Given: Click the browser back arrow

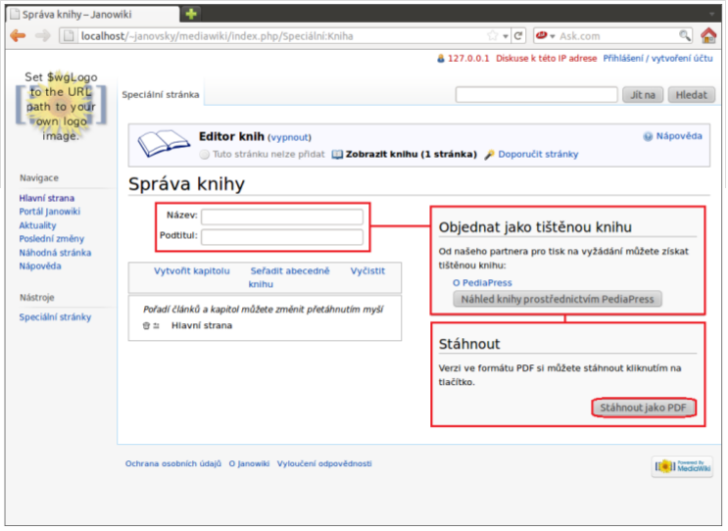Looking at the screenshot, I should tap(18, 35).
